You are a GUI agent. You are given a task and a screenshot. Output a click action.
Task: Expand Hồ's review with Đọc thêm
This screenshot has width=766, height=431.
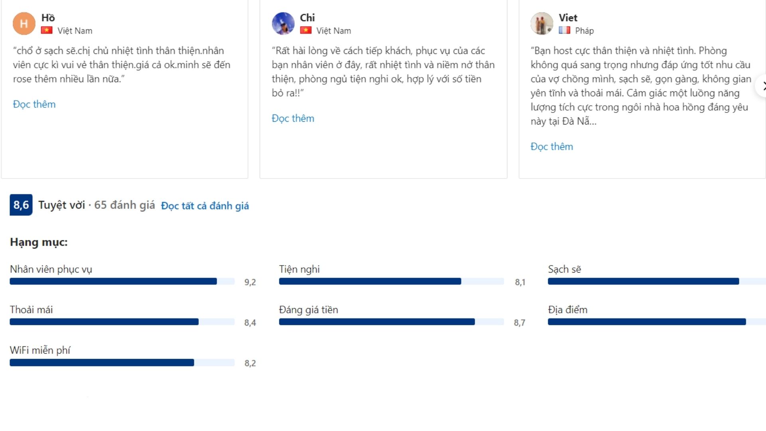tap(34, 104)
